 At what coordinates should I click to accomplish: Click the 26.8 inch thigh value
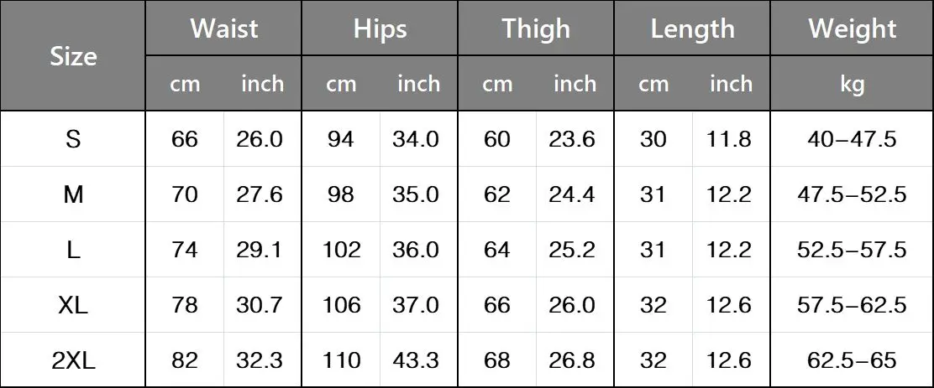pos(572,360)
